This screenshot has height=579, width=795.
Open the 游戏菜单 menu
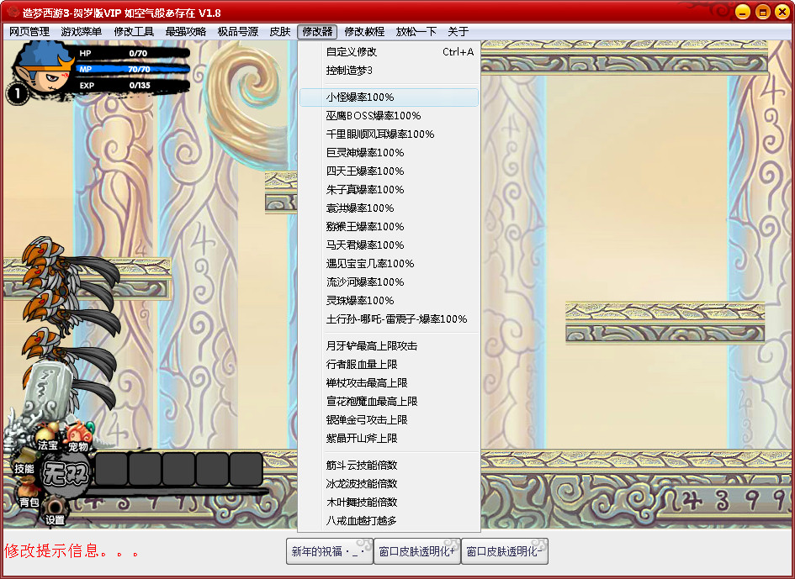(x=81, y=32)
